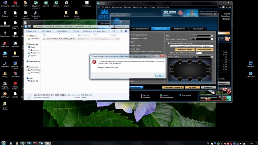Open the favorite seat dropdown arrow
Image resolution: width=258 pixels, height=145 pixels.
212,57
